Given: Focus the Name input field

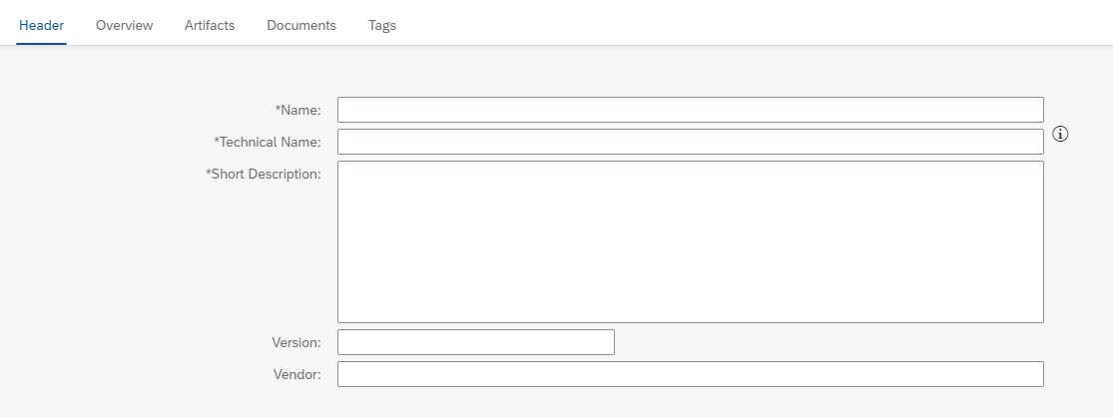Looking at the screenshot, I should click(690, 110).
